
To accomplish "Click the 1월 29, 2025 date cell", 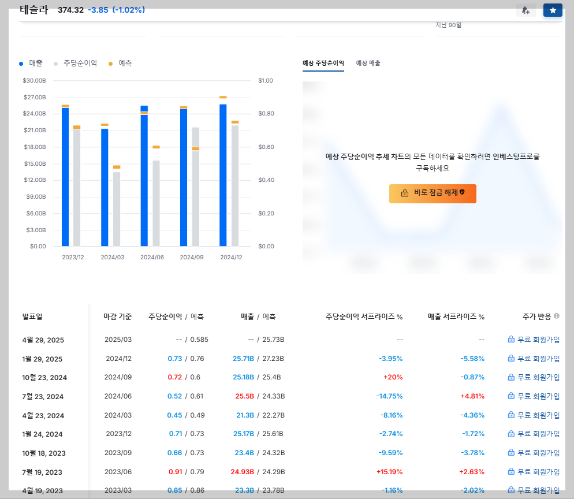I will (x=42, y=359).
